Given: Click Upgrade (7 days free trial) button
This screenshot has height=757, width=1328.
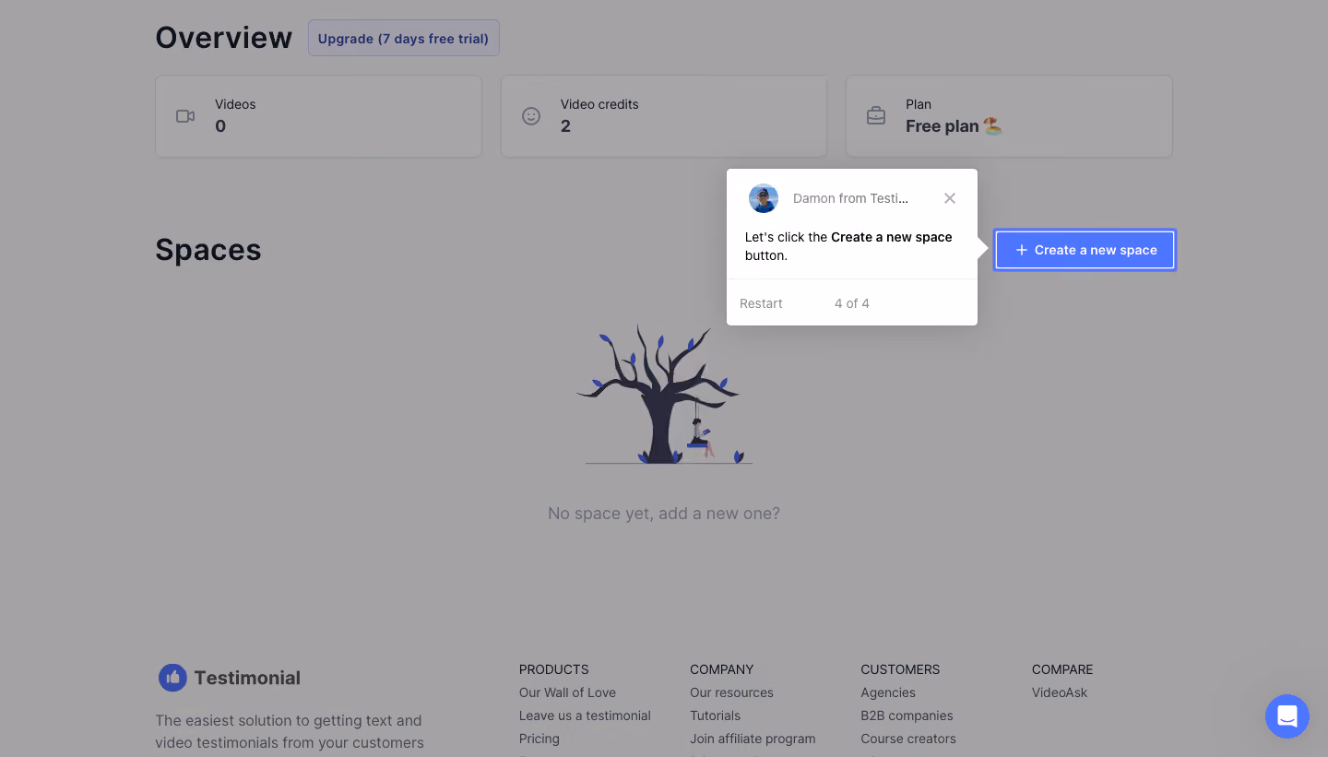Looking at the screenshot, I should [x=404, y=39].
